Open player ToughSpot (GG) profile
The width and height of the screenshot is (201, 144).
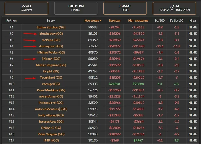tap(51, 78)
